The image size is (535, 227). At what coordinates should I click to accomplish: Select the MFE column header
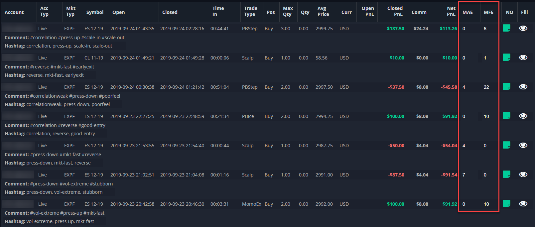pos(488,12)
